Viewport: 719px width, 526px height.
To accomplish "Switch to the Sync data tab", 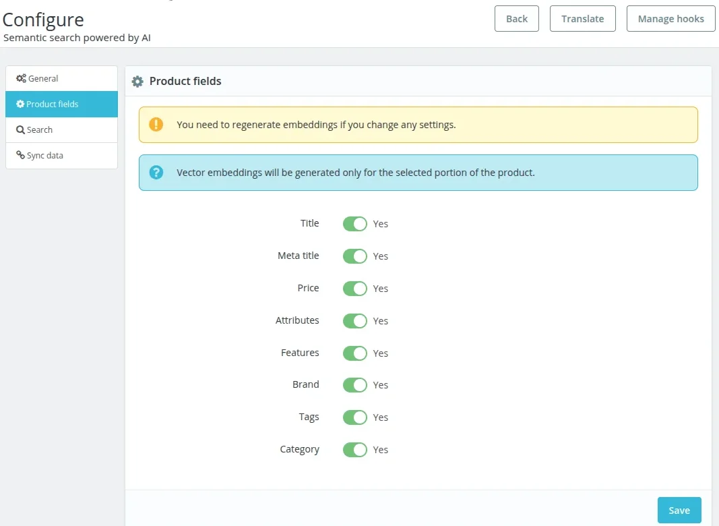I will point(61,155).
